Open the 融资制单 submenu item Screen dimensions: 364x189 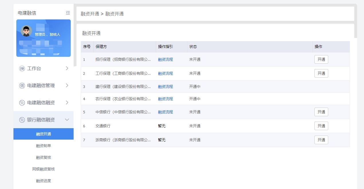click(44, 146)
